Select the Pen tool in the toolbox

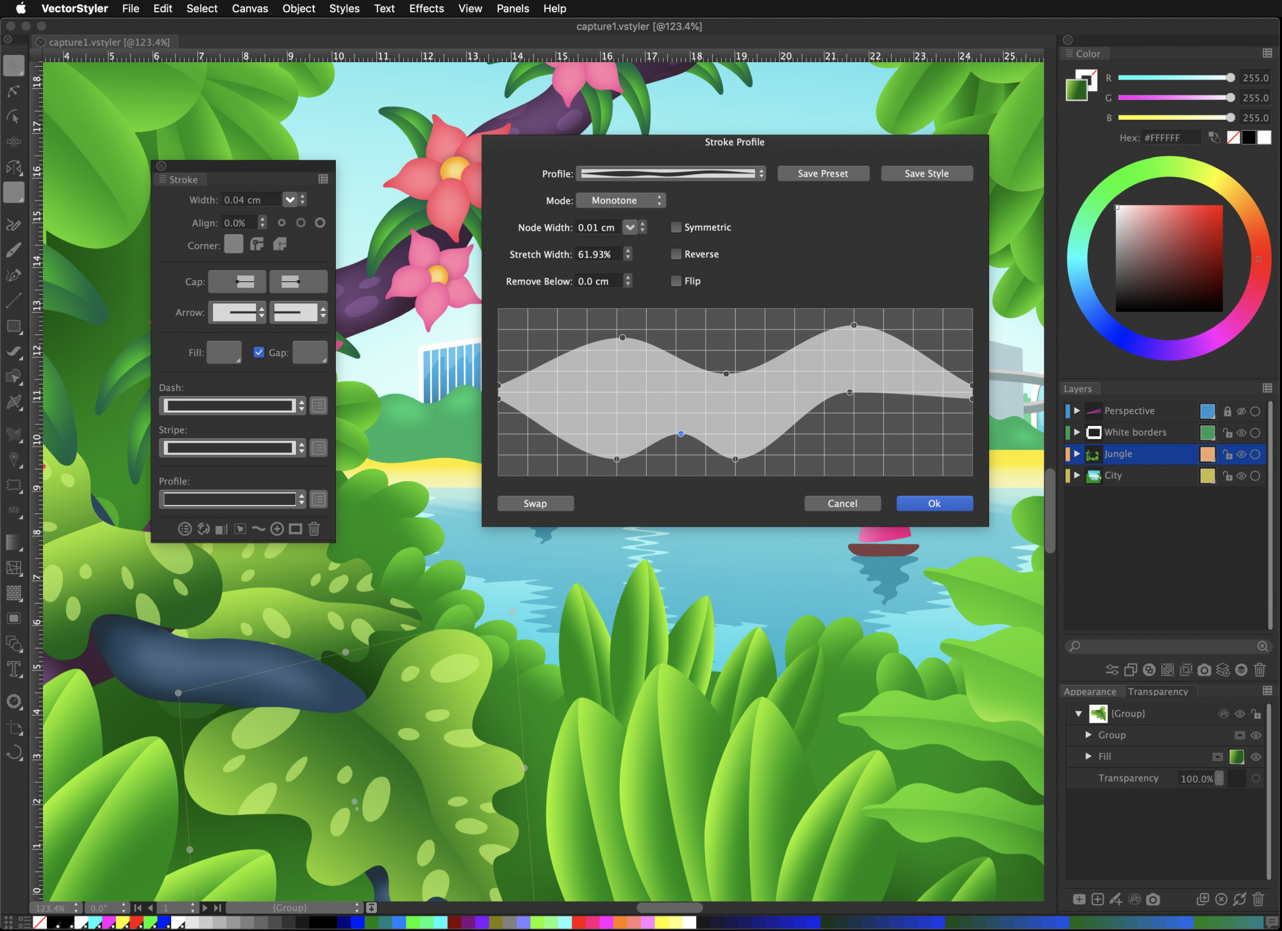pyautogui.click(x=13, y=274)
